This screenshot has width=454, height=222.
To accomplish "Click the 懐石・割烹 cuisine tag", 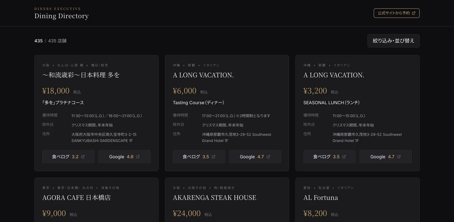I will 100,65.
